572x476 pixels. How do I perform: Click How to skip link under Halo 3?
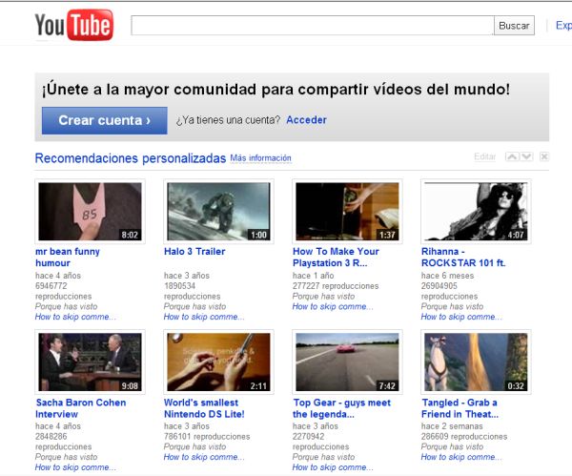[x=204, y=317]
